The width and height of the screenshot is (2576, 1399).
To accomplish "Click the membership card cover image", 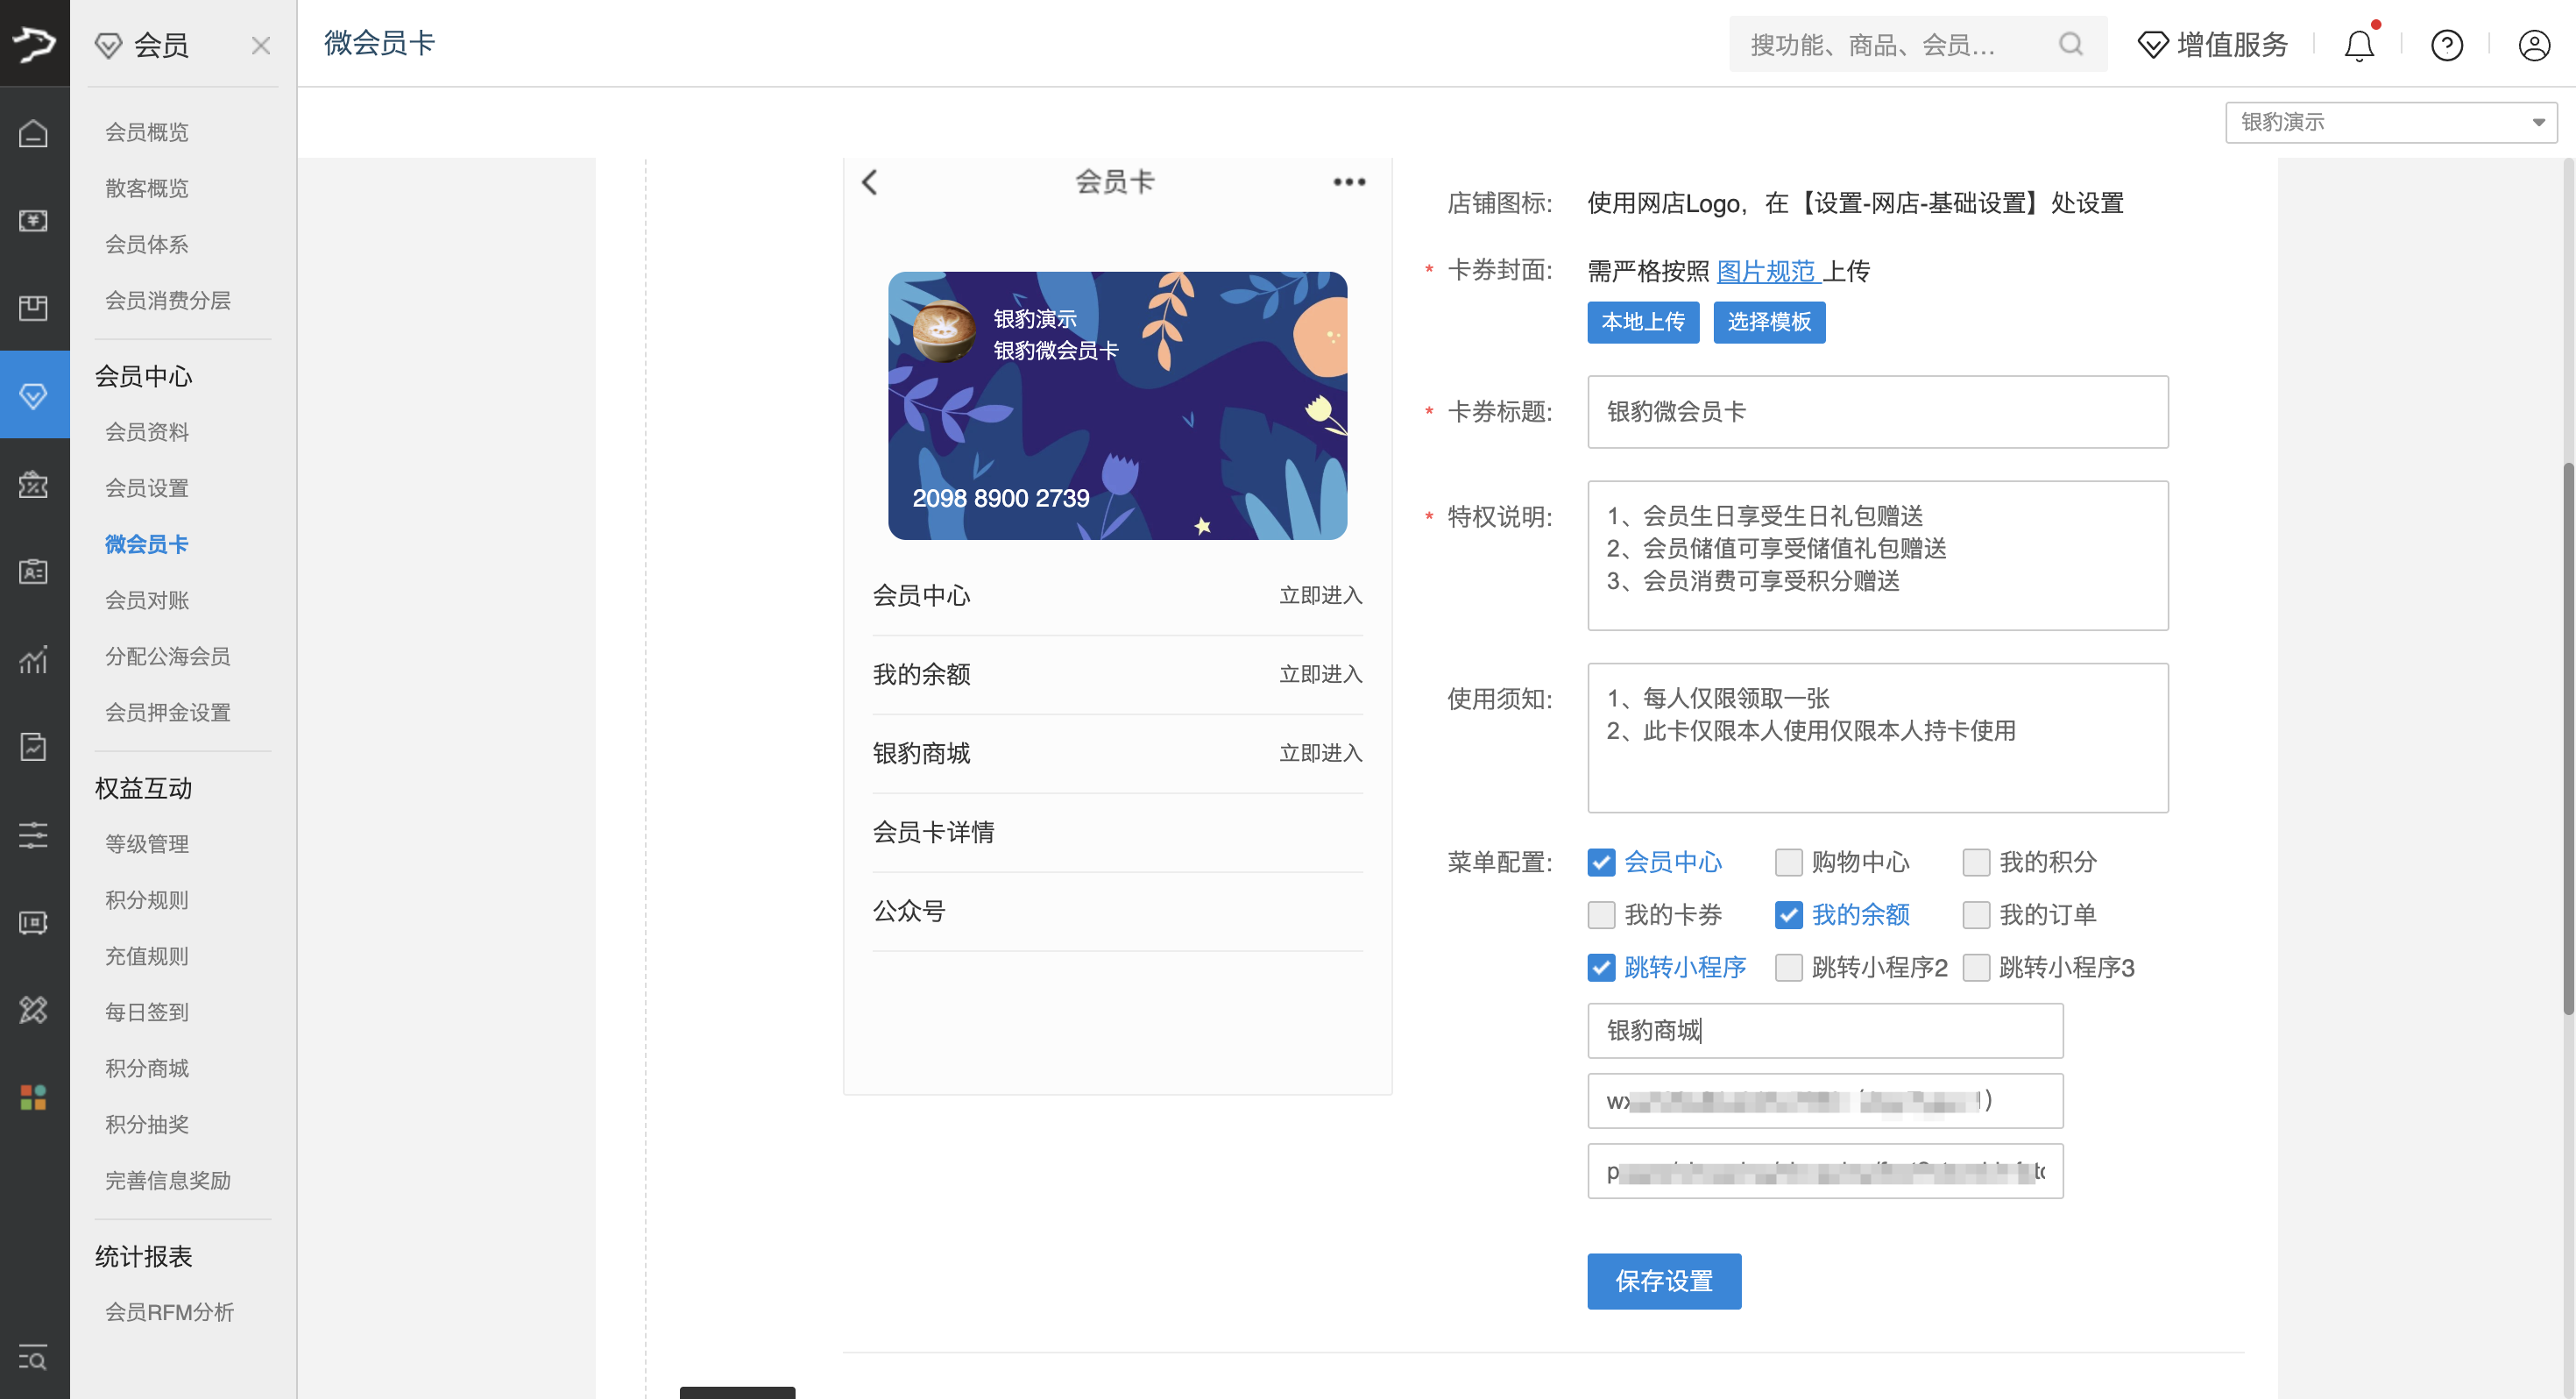I will [1117, 405].
